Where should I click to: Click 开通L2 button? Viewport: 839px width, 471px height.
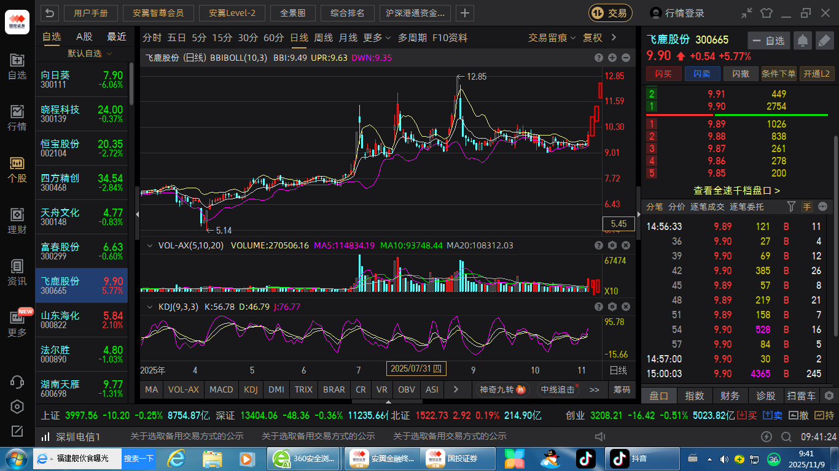pos(818,74)
